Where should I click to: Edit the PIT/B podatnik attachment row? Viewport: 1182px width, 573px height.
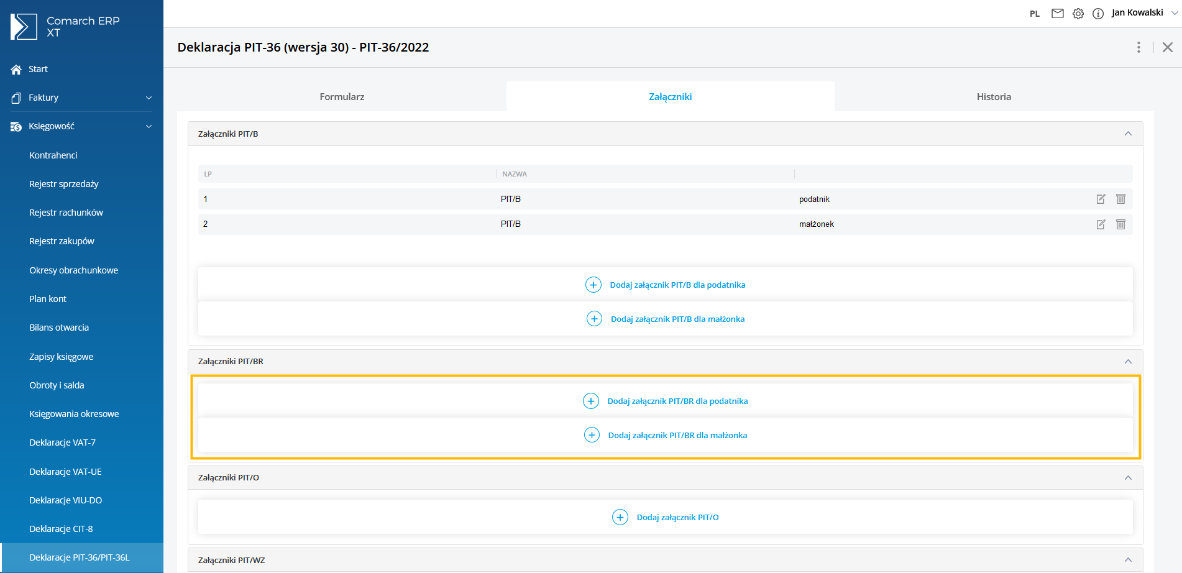click(1101, 199)
